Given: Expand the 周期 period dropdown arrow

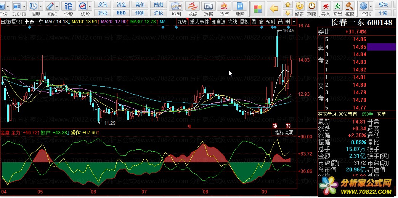Looking at the screenshot, I should [x=41, y=6].
